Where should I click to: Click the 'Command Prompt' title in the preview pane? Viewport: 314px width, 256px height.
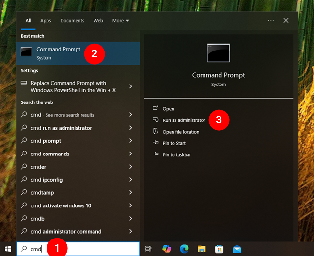click(x=219, y=75)
